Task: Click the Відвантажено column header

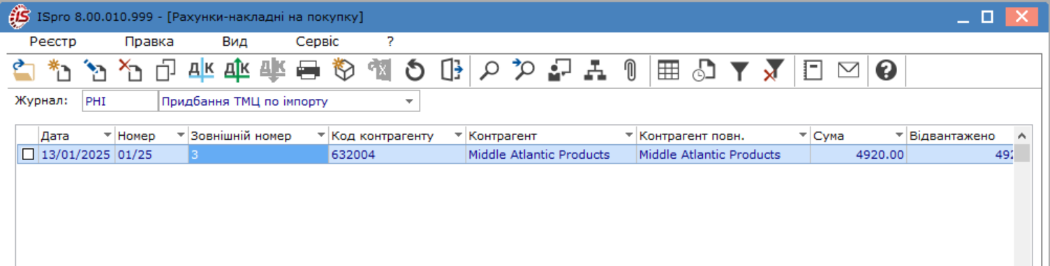Action: [960, 135]
